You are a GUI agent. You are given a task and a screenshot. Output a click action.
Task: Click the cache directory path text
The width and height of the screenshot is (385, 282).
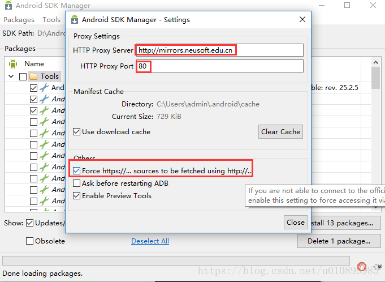click(x=208, y=104)
